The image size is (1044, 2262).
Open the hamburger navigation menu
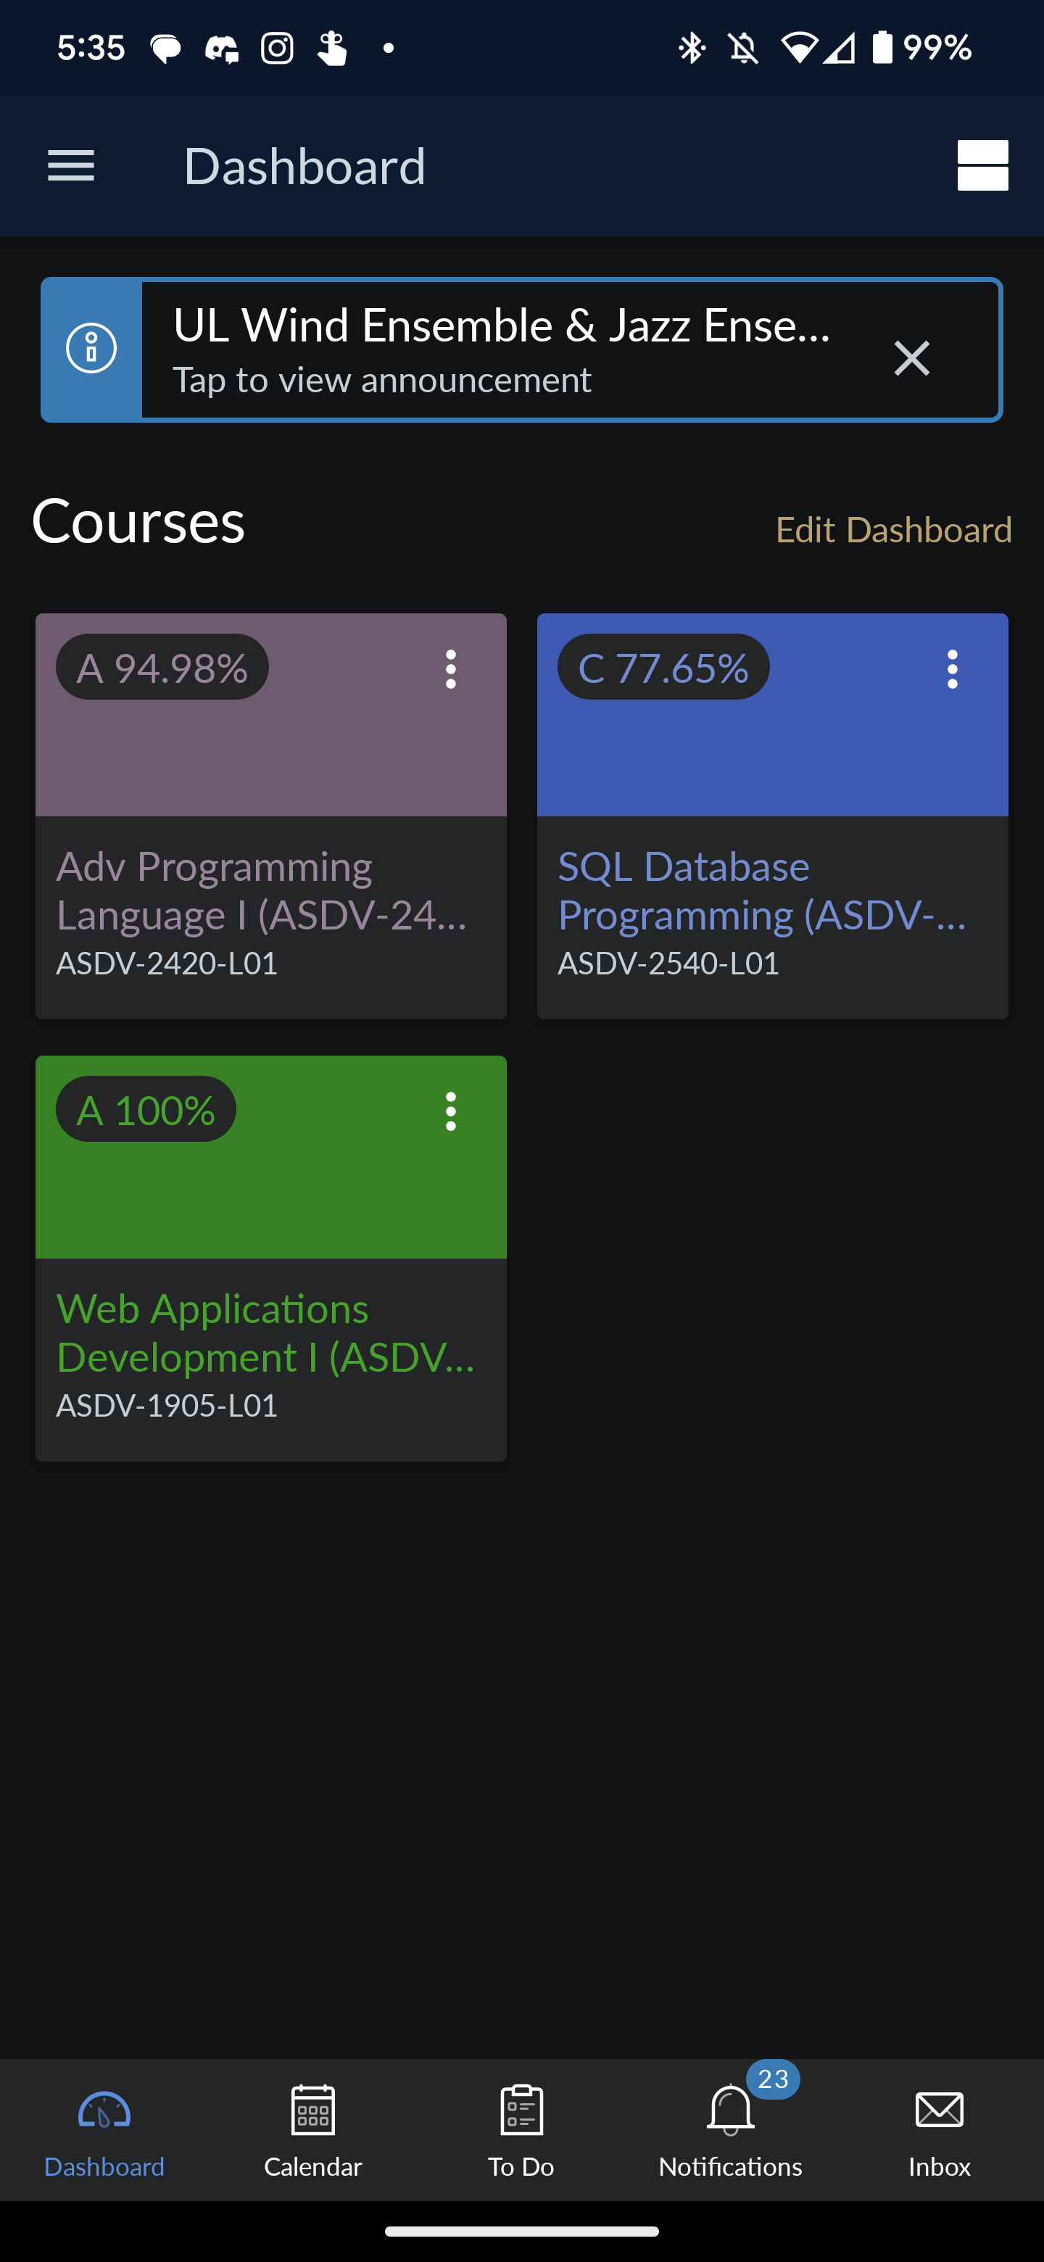tap(70, 165)
